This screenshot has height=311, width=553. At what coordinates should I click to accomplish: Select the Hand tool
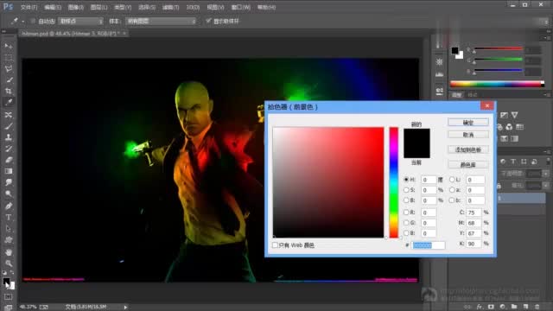click(x=9, y=252)
